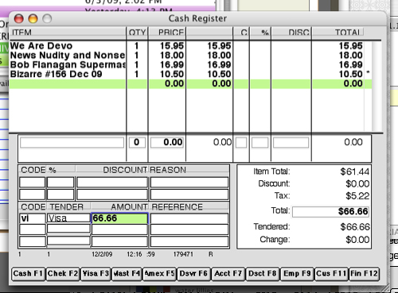Click the Cash F1 payment button
Image resolution: width=398 pixels, height=293 pixels.
(29, 274)
